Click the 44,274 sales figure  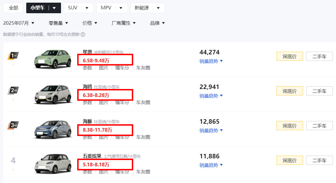(x=209, y=52)
